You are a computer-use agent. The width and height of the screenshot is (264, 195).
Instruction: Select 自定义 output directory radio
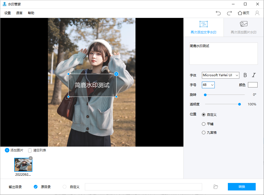click(65, 187)
